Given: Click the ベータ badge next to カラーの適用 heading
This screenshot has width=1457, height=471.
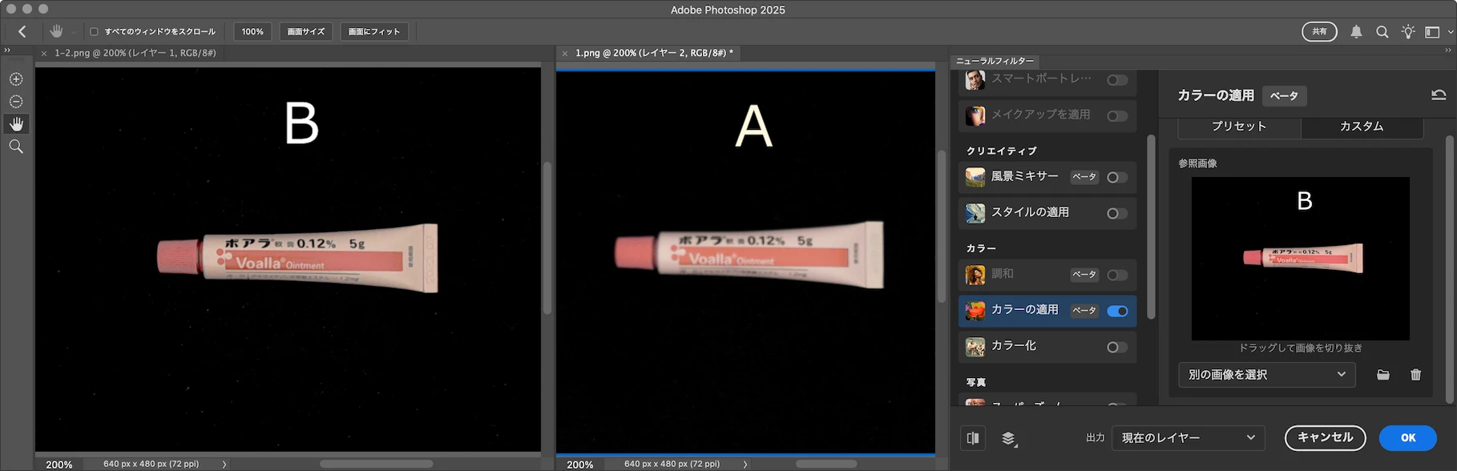Looking at the screenshot, I should 1284,96.
